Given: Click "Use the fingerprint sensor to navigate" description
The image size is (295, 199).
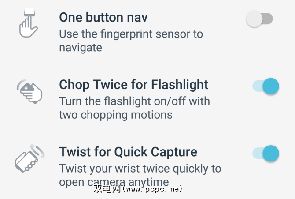Looking at the screenshot, I should coord(131,40).
